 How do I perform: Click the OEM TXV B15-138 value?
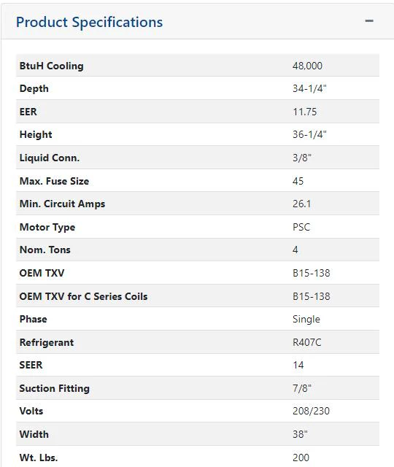pos(312,273)
